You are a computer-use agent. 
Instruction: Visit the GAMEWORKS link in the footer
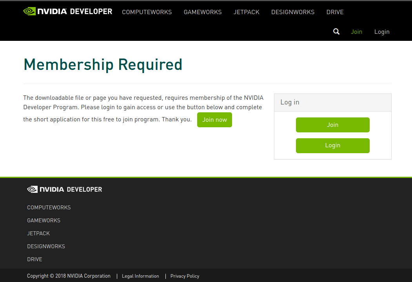(x=44, y=220)
